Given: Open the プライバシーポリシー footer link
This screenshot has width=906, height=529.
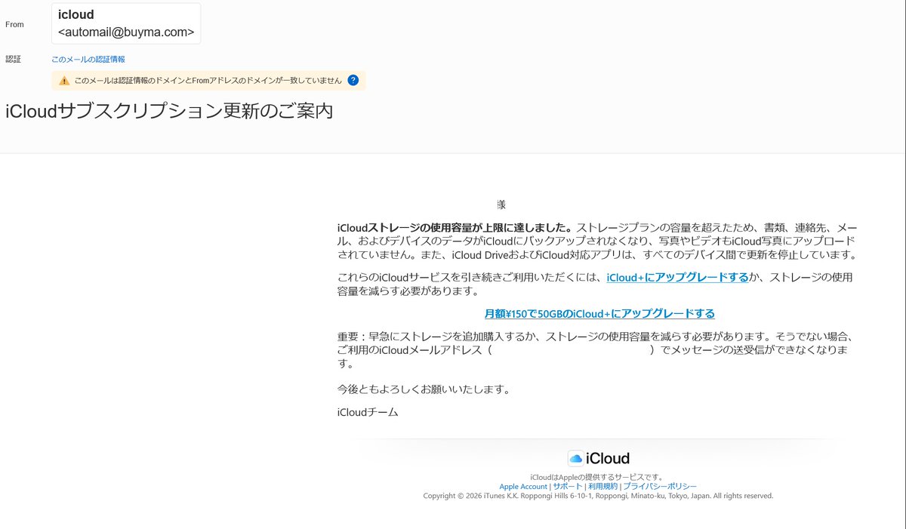Looking at the screenshot, I should (x=659, y=487).
